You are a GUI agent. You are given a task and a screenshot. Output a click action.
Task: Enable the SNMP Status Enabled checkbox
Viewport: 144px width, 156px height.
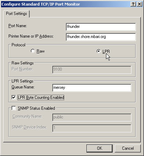14,108
